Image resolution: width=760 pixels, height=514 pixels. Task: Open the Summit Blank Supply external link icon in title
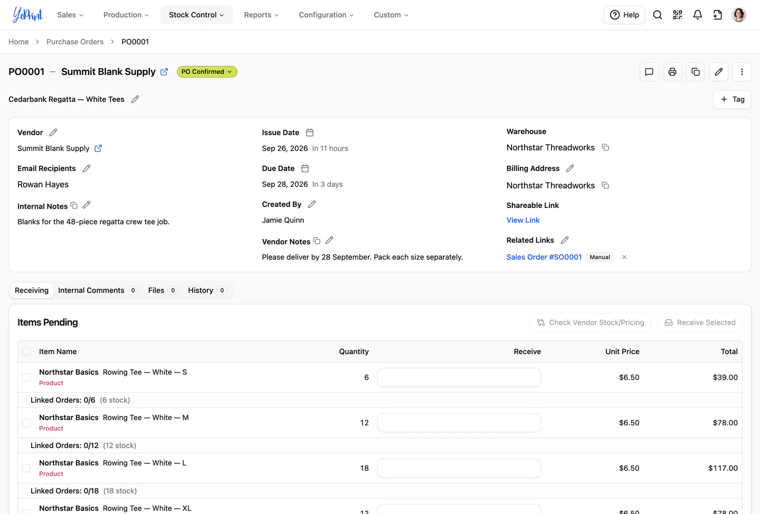point(164,72)
